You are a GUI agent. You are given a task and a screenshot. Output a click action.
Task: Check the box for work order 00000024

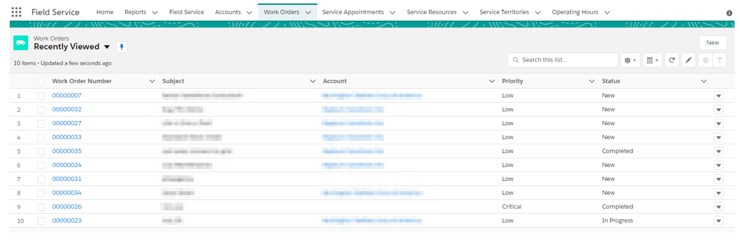(x=41, y=165)
